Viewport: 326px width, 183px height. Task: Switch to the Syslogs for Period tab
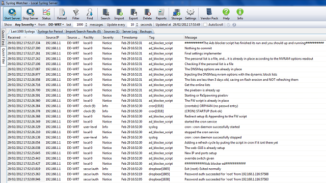[50, 32]
